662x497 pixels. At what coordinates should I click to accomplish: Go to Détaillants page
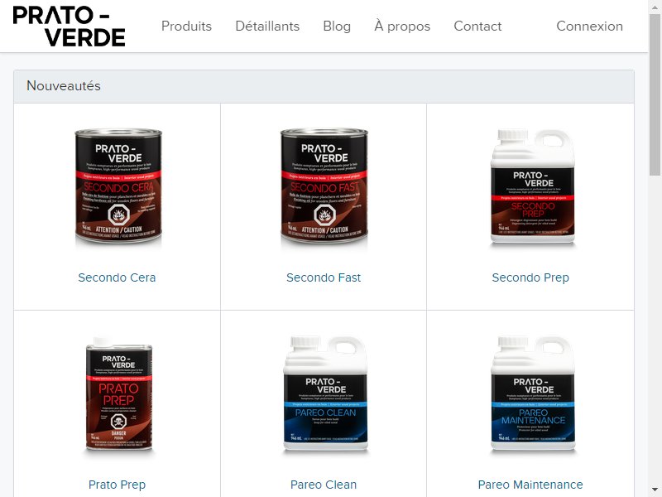pos(267,27)
